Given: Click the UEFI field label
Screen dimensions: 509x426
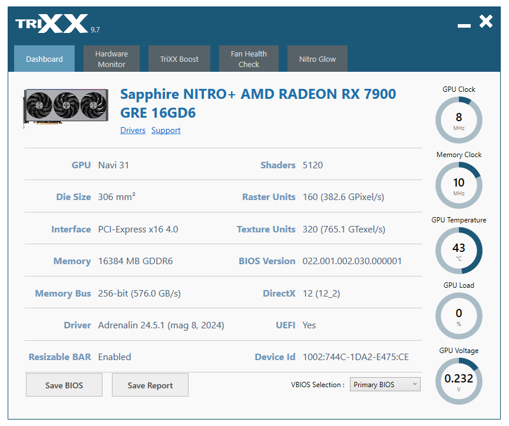Looking at the screenshot, I should (x=285, y=325).
